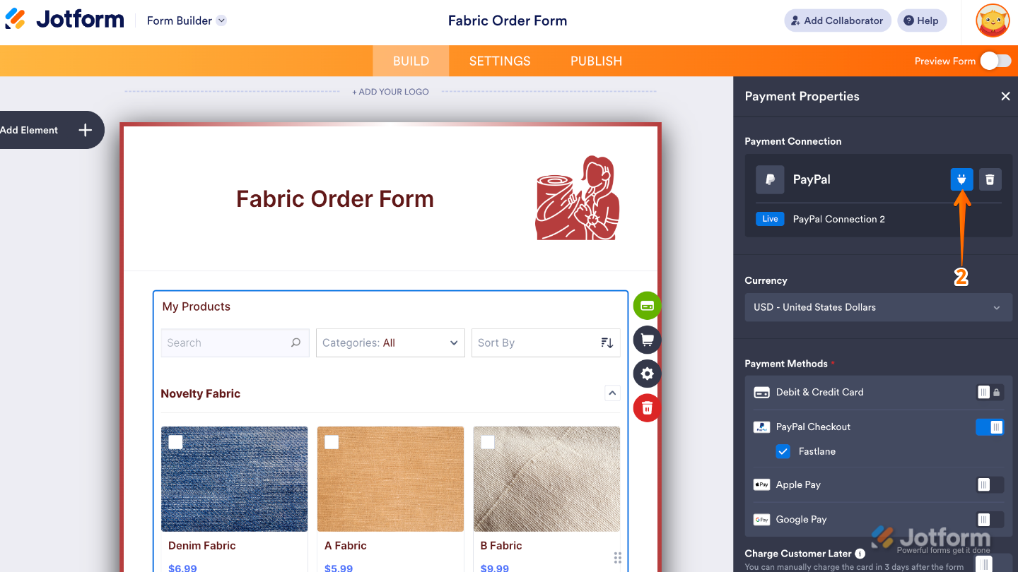
Task: Delete the PayPal connection with trash icon
Action: click(990, 179)
